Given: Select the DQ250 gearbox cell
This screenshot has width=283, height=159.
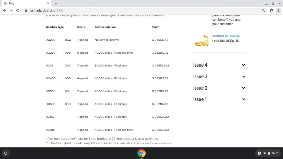Looking at the screenshot, I should [x=51, y=53].
